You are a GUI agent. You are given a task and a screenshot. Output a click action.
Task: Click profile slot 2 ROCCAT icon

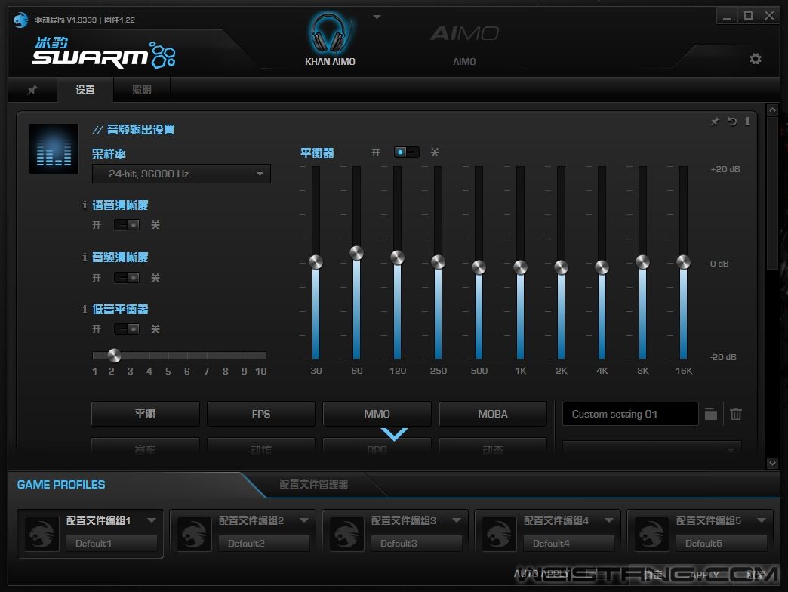pos(194,534)
